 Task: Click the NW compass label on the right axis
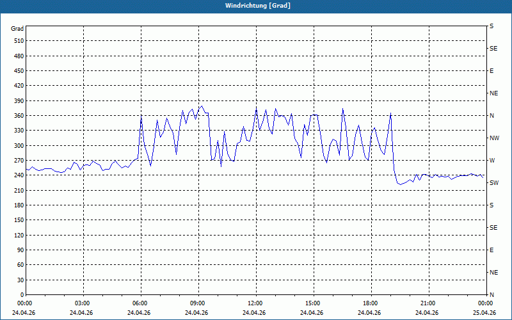click(494, 138)
